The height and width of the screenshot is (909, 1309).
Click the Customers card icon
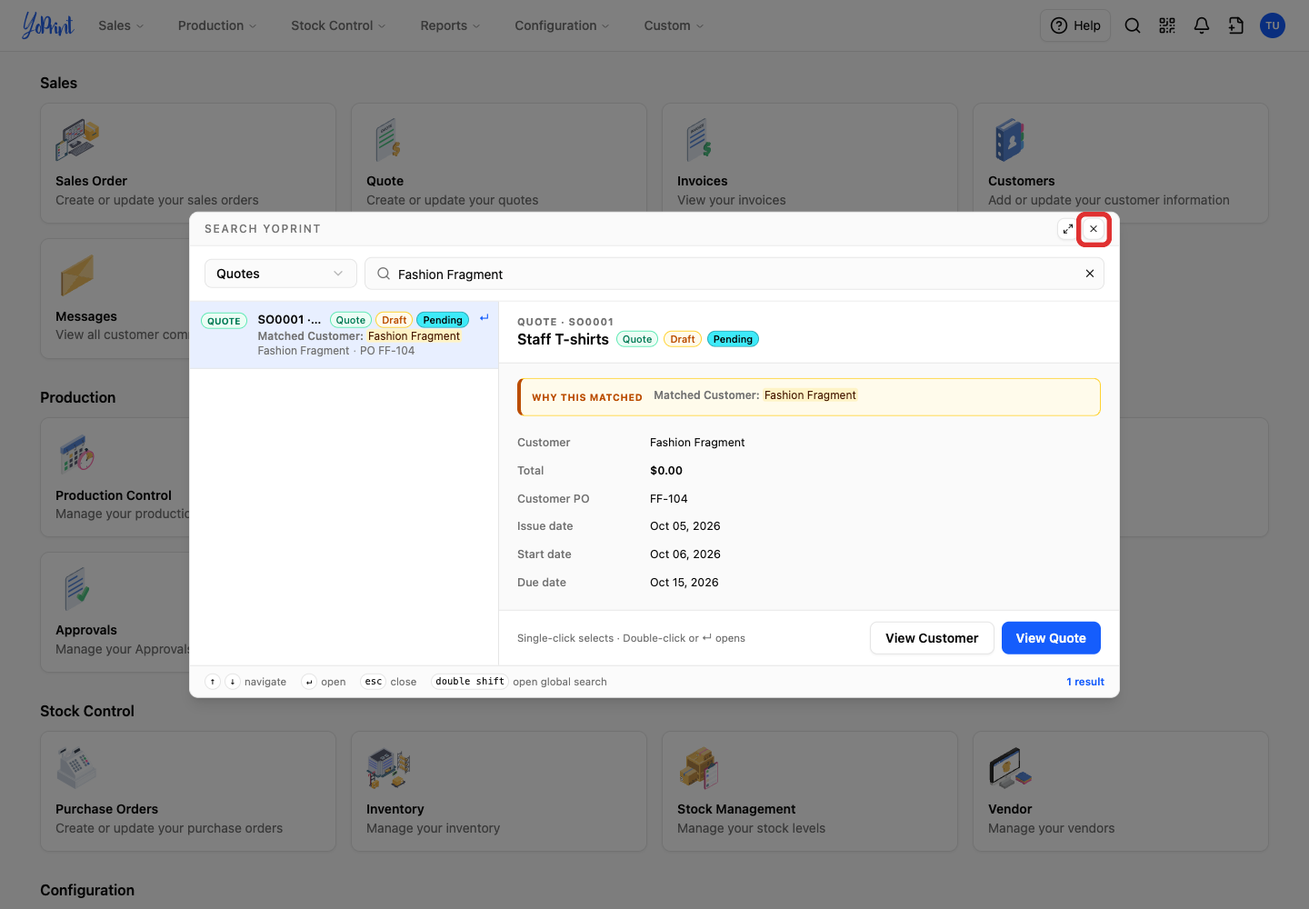coord(1010,140)
